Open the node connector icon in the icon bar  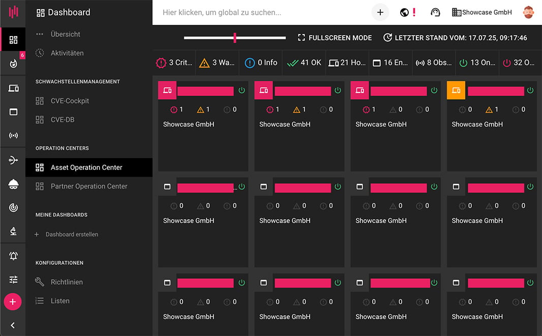coord(13,160)
